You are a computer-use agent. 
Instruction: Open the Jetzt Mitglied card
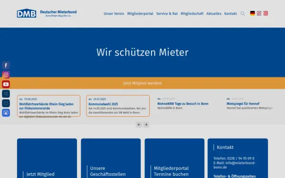(x=47, y=158)
